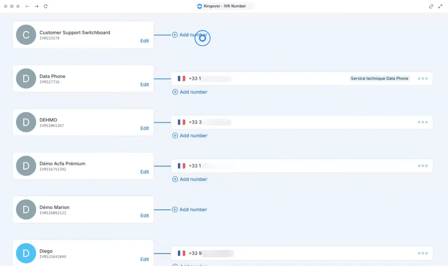Edit Customer Support Switchboard IVR
This screenshot has width=448, height=266.
[145, 41]
